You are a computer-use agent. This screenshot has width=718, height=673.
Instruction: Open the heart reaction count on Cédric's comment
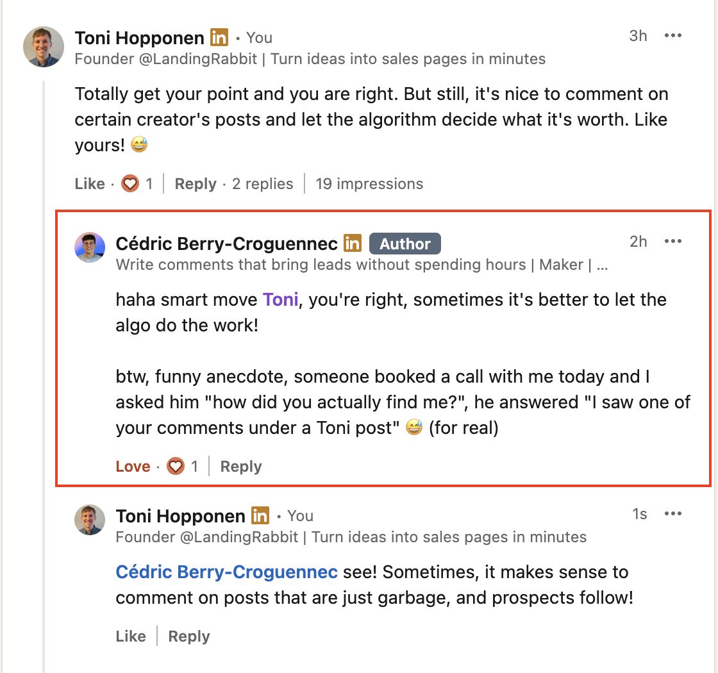tap(182, 466)
